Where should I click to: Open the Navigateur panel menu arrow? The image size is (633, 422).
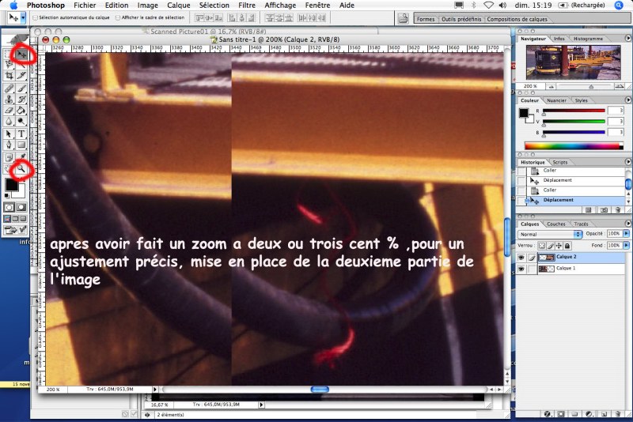[x=627, y=38]
